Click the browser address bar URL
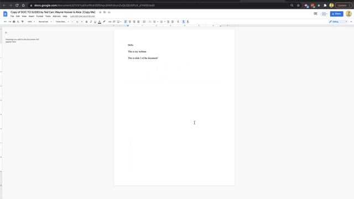This screenshot has height=199, width=354. pos(95,5)
